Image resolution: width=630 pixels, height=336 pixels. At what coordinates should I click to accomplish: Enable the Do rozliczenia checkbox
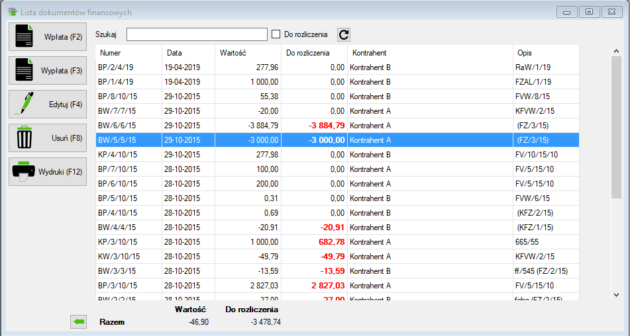(277, 34)
